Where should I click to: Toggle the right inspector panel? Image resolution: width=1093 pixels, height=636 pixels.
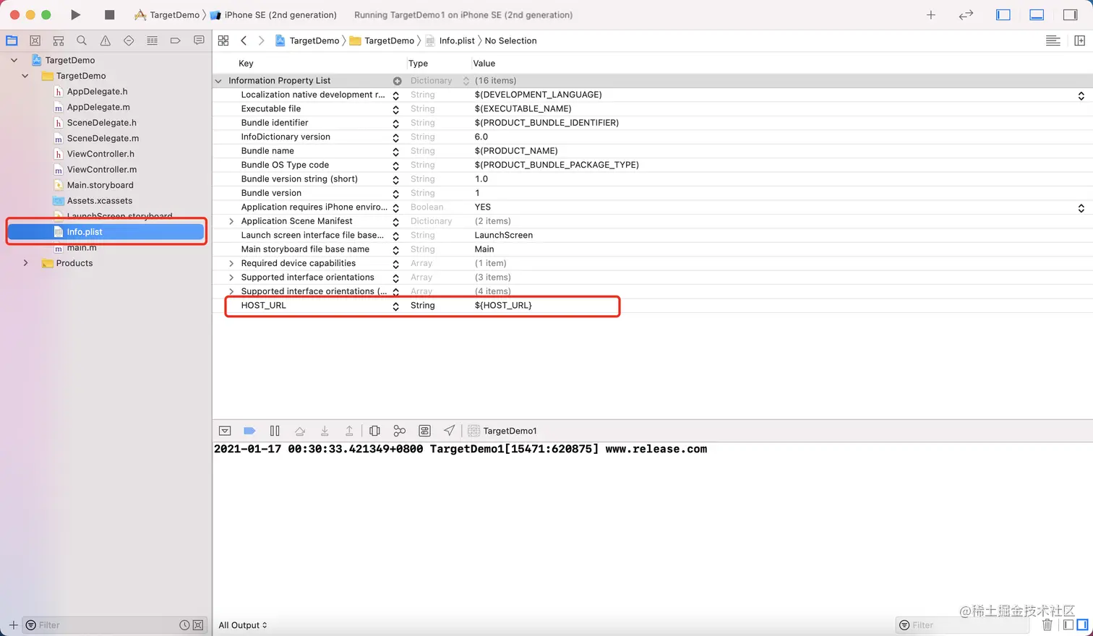tap(1071, 14)
